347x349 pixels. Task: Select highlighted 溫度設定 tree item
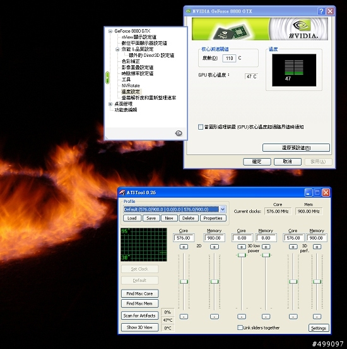131,92
